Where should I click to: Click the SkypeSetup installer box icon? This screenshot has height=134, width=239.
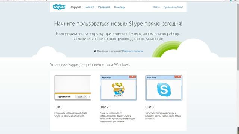(118, 89)
